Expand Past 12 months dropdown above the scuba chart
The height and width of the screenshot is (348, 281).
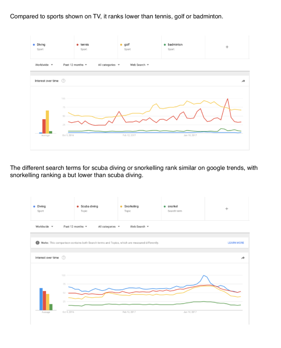(75, 227)
